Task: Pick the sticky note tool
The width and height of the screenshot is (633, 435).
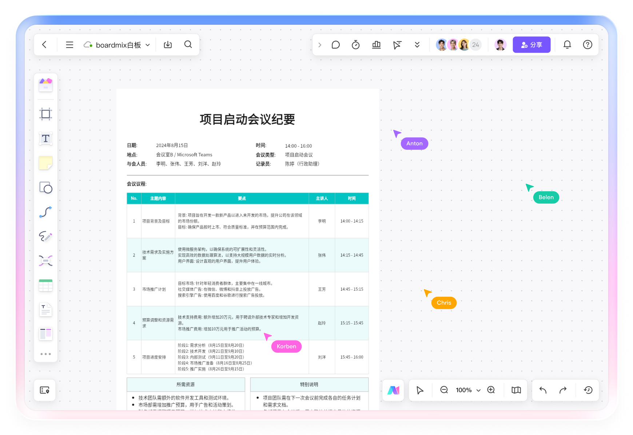Action: [45, 163]
